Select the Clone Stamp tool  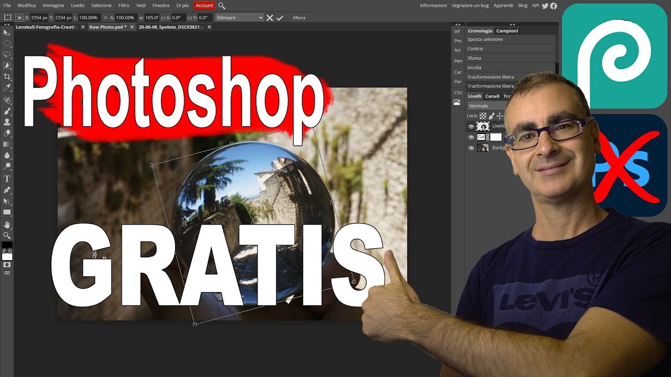point(7,122)
